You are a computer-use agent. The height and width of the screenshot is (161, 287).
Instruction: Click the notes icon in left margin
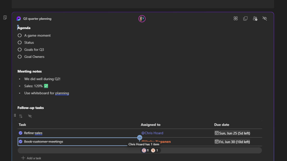(x=5, y=18)
